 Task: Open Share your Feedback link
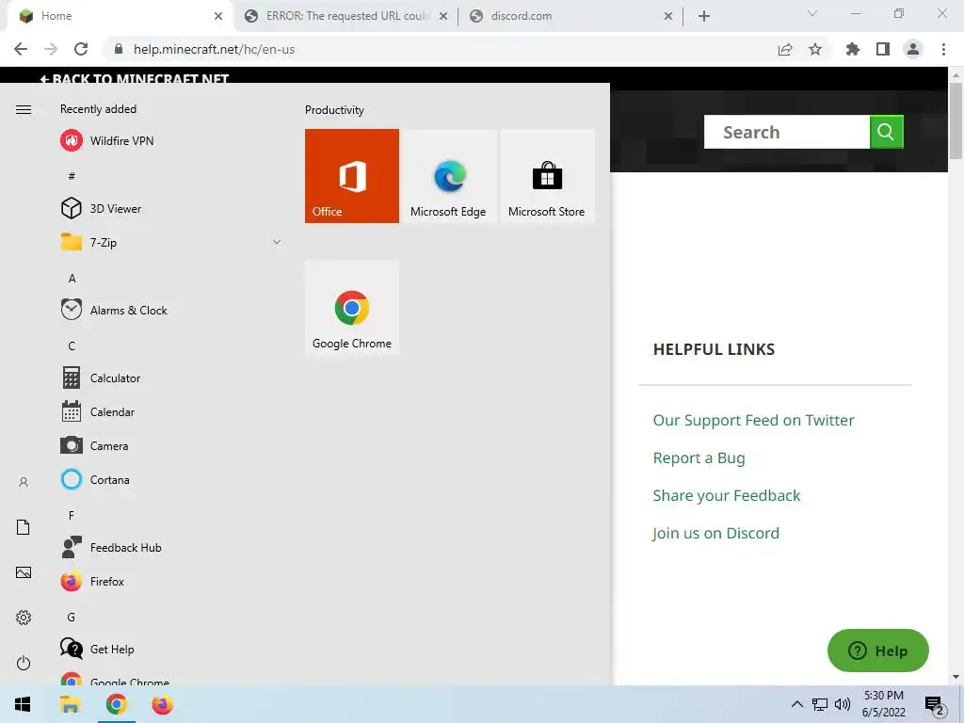click(726, 495)
